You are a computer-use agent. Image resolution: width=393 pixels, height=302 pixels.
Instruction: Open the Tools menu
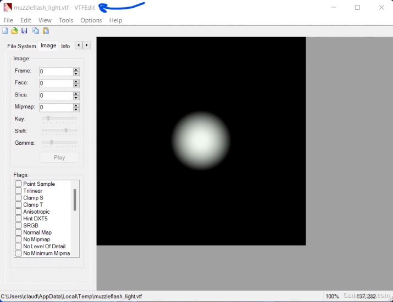pyautogui.click(x=66, y=20)
